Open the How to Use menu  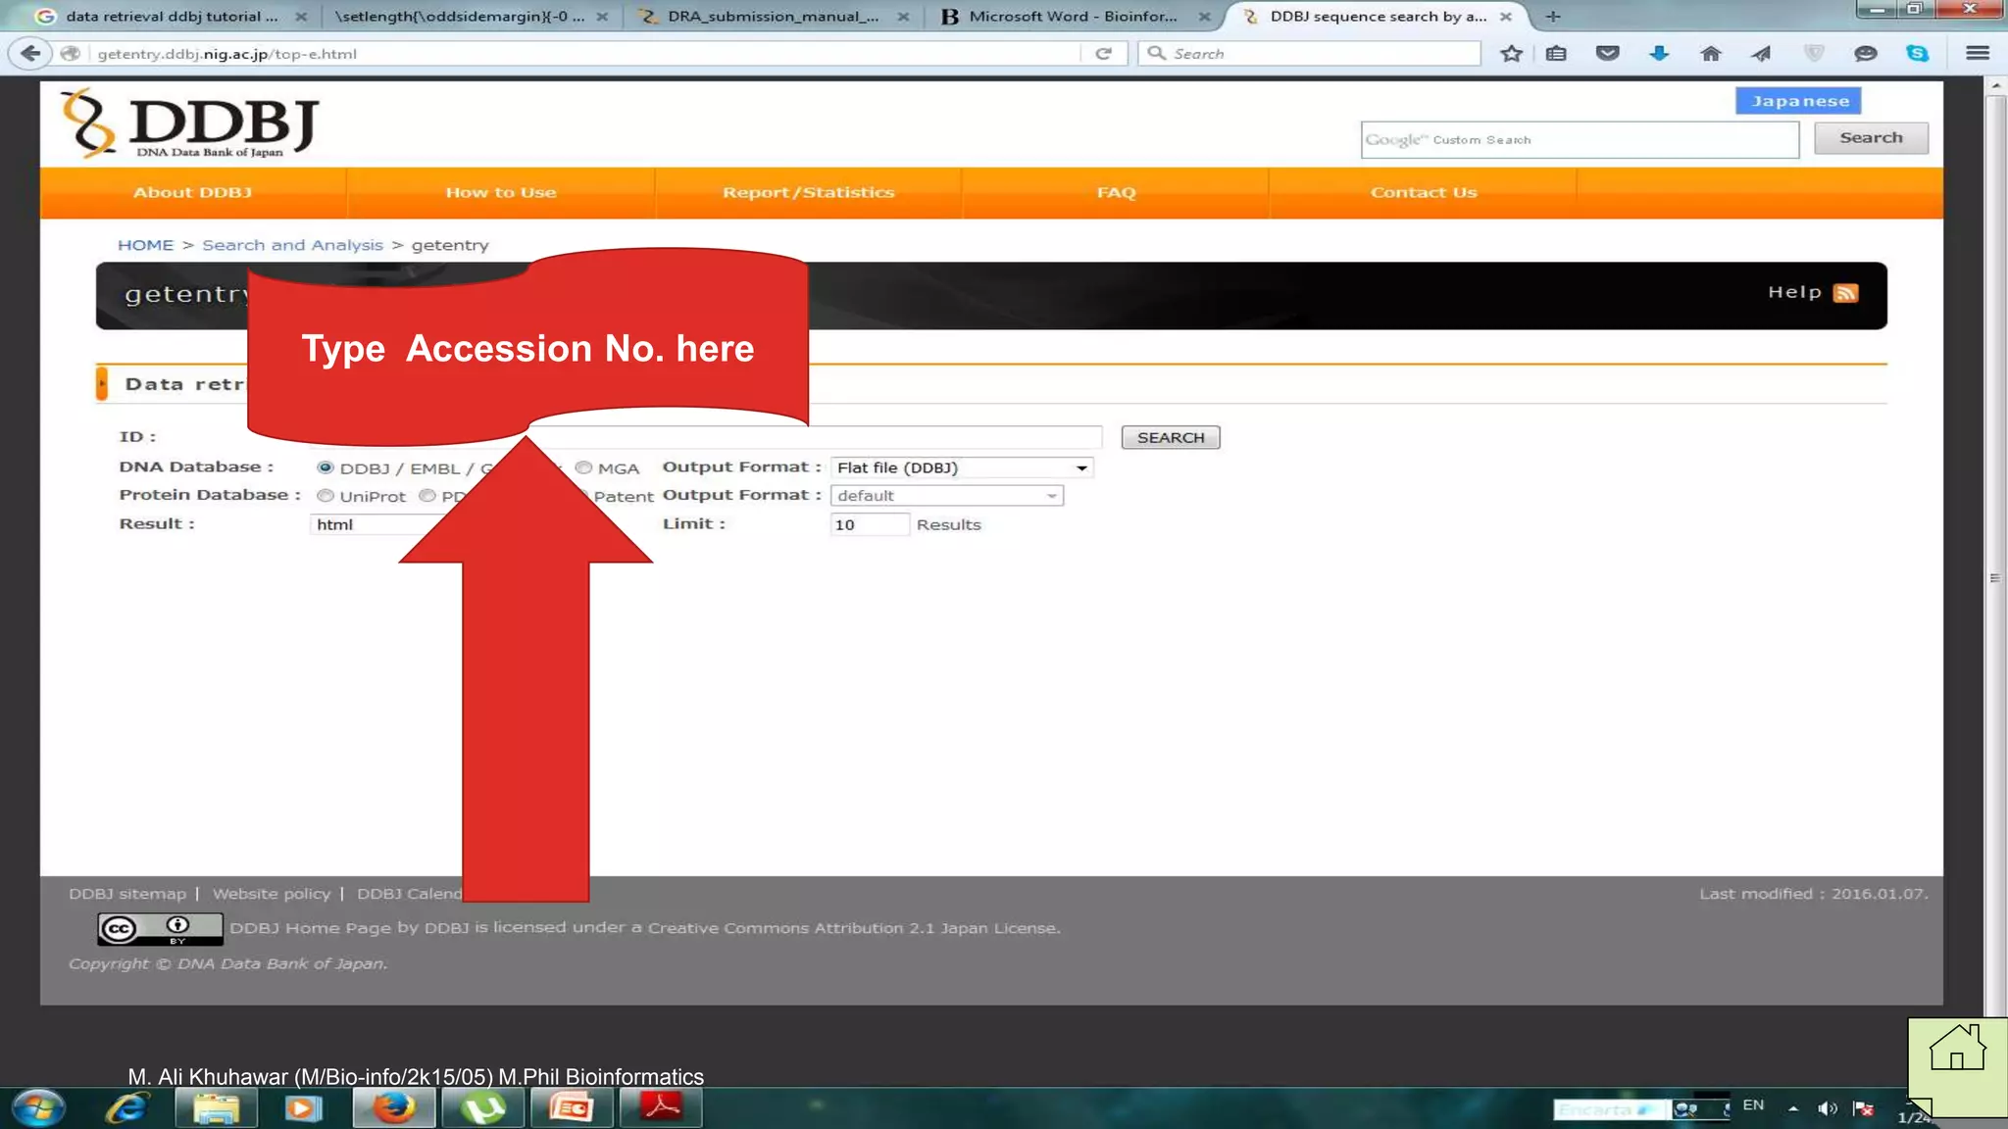(x=500, y=193)
